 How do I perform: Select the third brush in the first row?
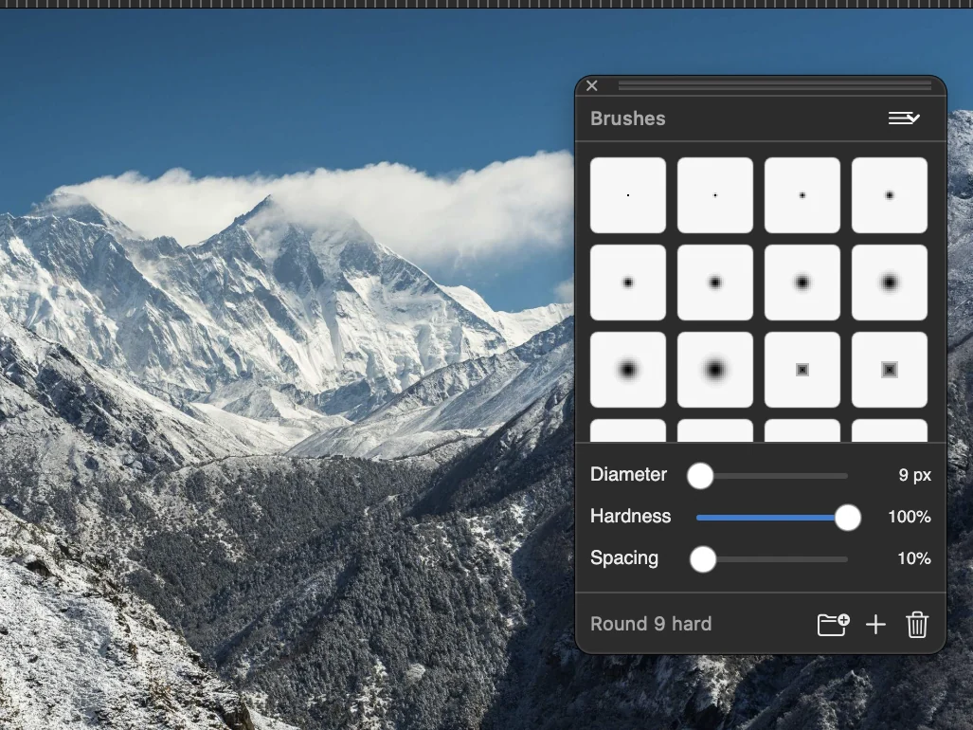(802, 195)
